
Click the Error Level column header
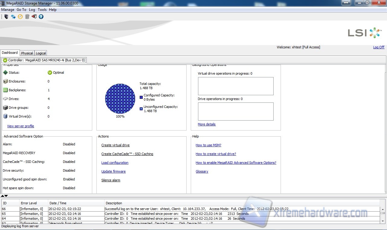[29, 203]
